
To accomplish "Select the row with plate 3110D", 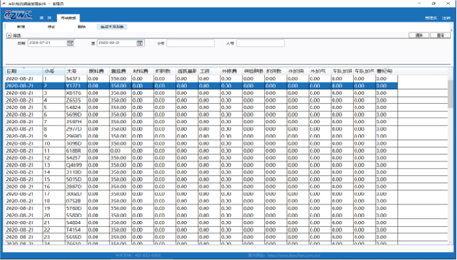I will tap(201, 173).
